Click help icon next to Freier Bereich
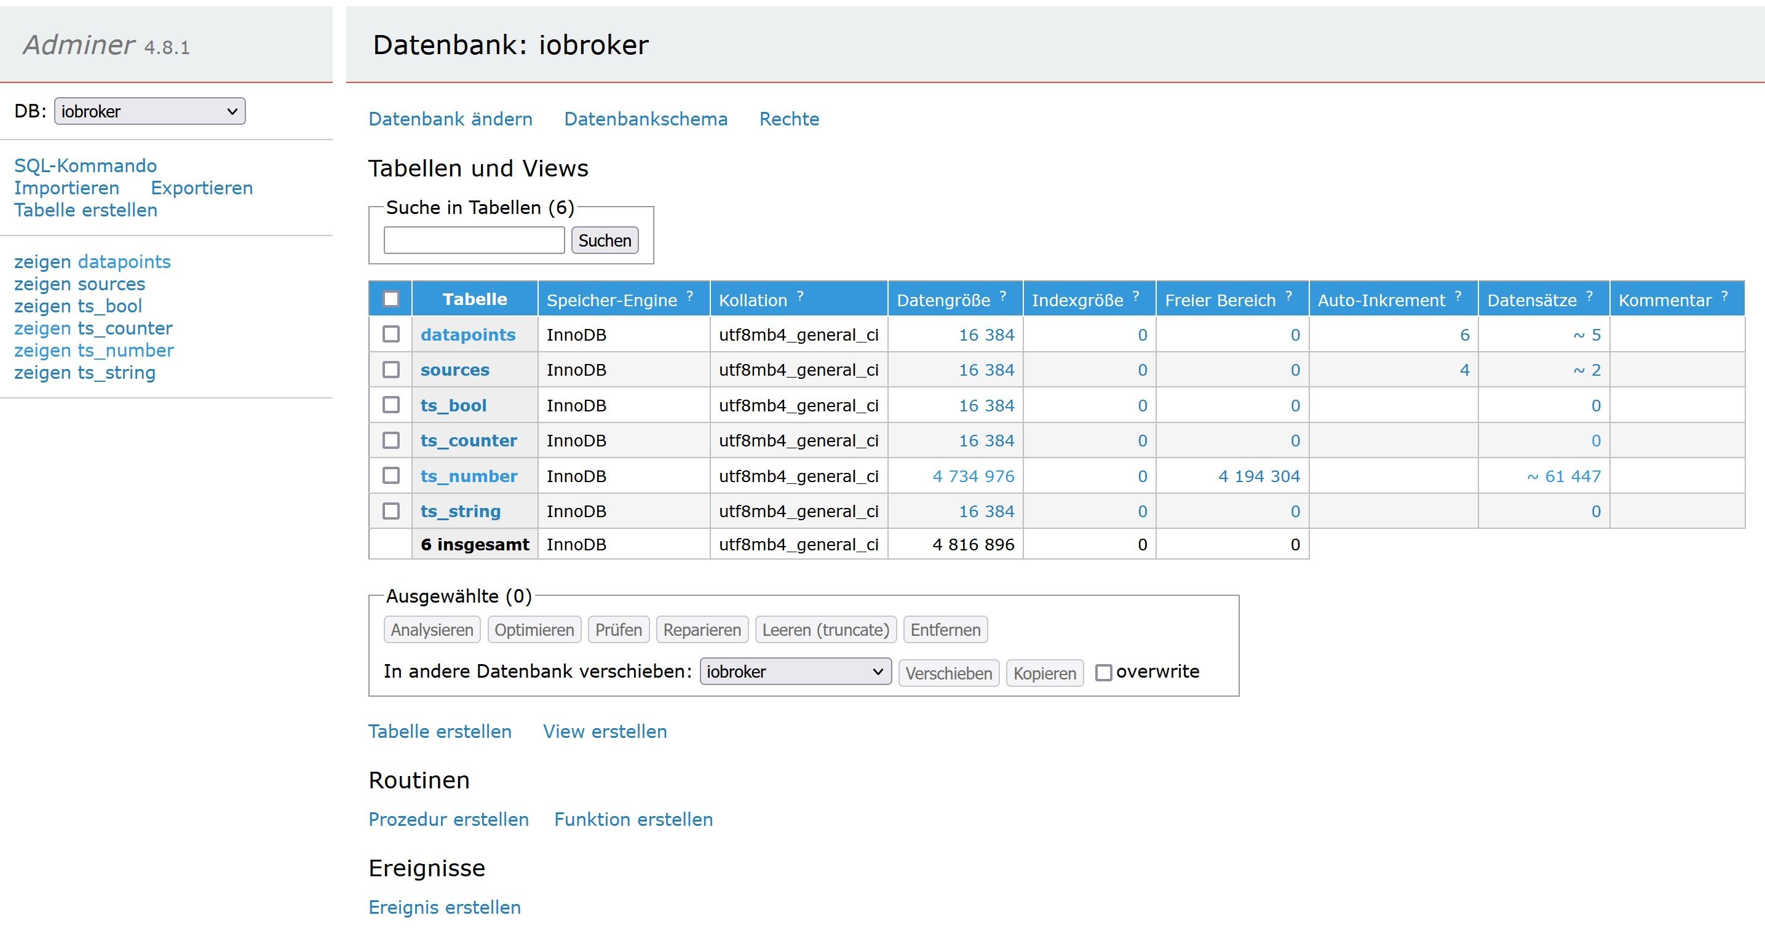 point(1288,296)
